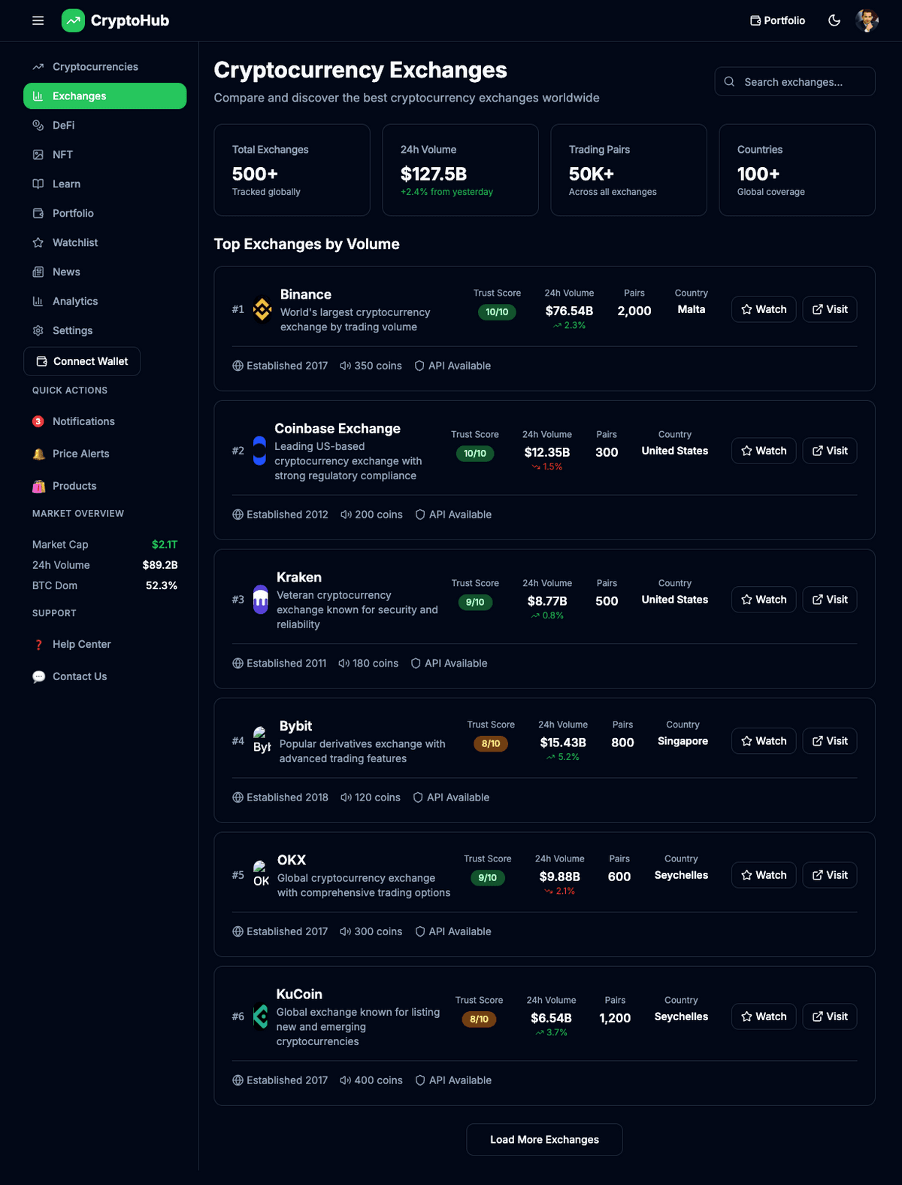Watch the Kraken exchange
902x1185 pixels.
coord(764,600)
